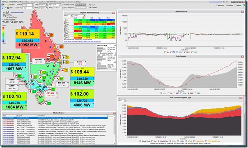The width and height of the screenshot is (248, 148).
Task: Click the green refresh icon top right
Action: pyautogui.click(x=243, y=5)
